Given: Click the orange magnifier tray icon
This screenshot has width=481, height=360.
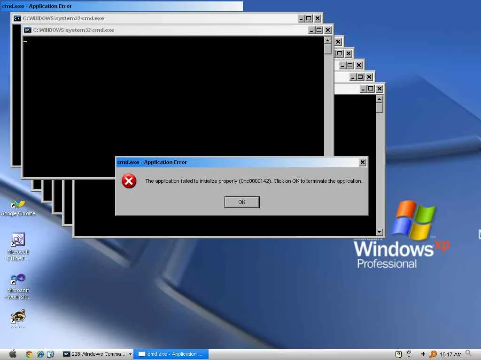Looking at the screenshot, I should 433,354.
